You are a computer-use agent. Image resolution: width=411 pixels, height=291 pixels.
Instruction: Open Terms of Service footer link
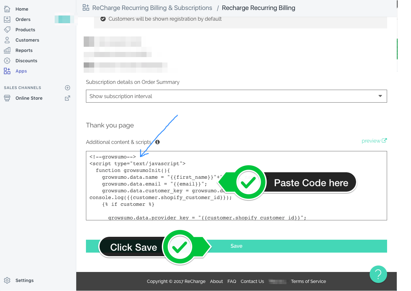coord(308,281)
